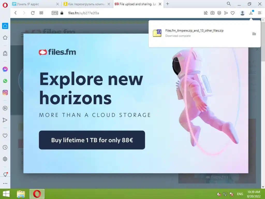
Task: Open sidebar Pinboards heart icon
Action: tap(5, 136)
